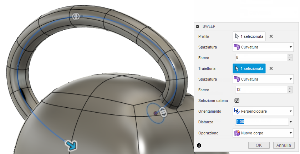Cancel the sweep with Annulla

click(x=284, y=145)
